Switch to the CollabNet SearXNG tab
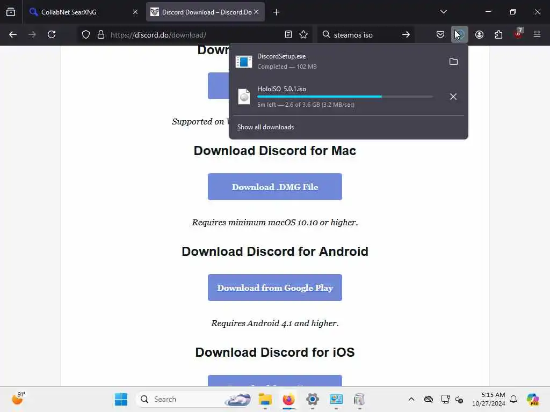This screenshot has height=412, width=550. click(83, 12)
